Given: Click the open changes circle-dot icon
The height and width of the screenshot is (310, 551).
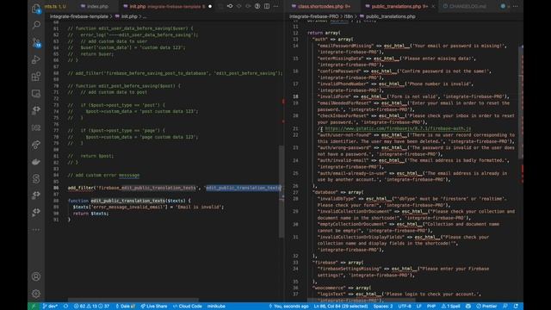Looking at the screenshot, I should coord(239,6).
